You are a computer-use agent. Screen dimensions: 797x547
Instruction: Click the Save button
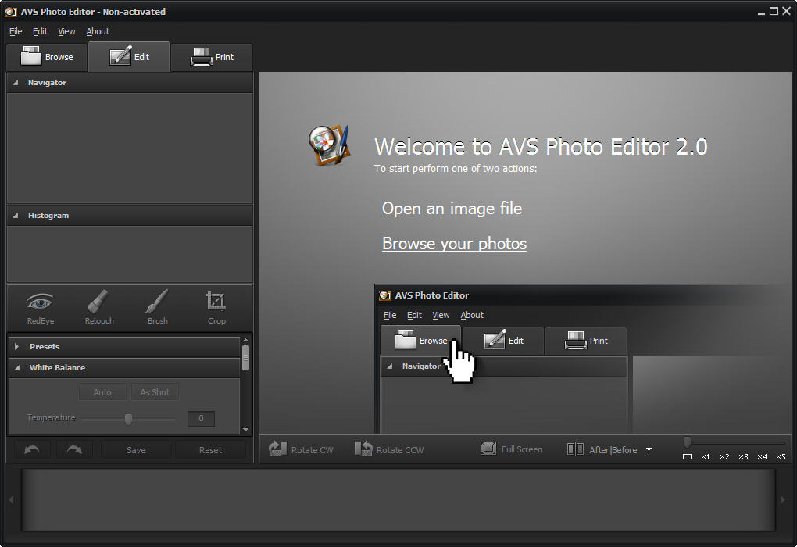pyautogui.click(x=136, y=450)
